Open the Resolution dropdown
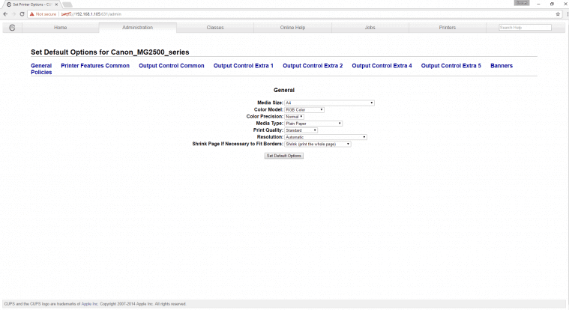The height and width of the screenshot is (310, 569). click(325, 137)
